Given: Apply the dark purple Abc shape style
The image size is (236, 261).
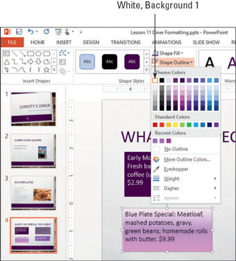Looking at the screenshot, I should (132, 62).
